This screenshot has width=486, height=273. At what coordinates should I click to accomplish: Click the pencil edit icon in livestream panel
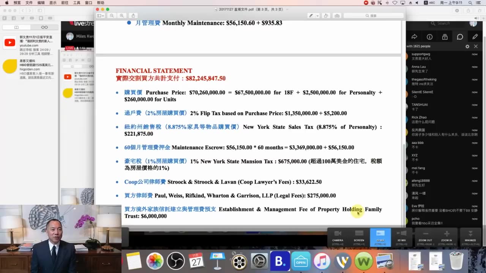click(475, 37)
